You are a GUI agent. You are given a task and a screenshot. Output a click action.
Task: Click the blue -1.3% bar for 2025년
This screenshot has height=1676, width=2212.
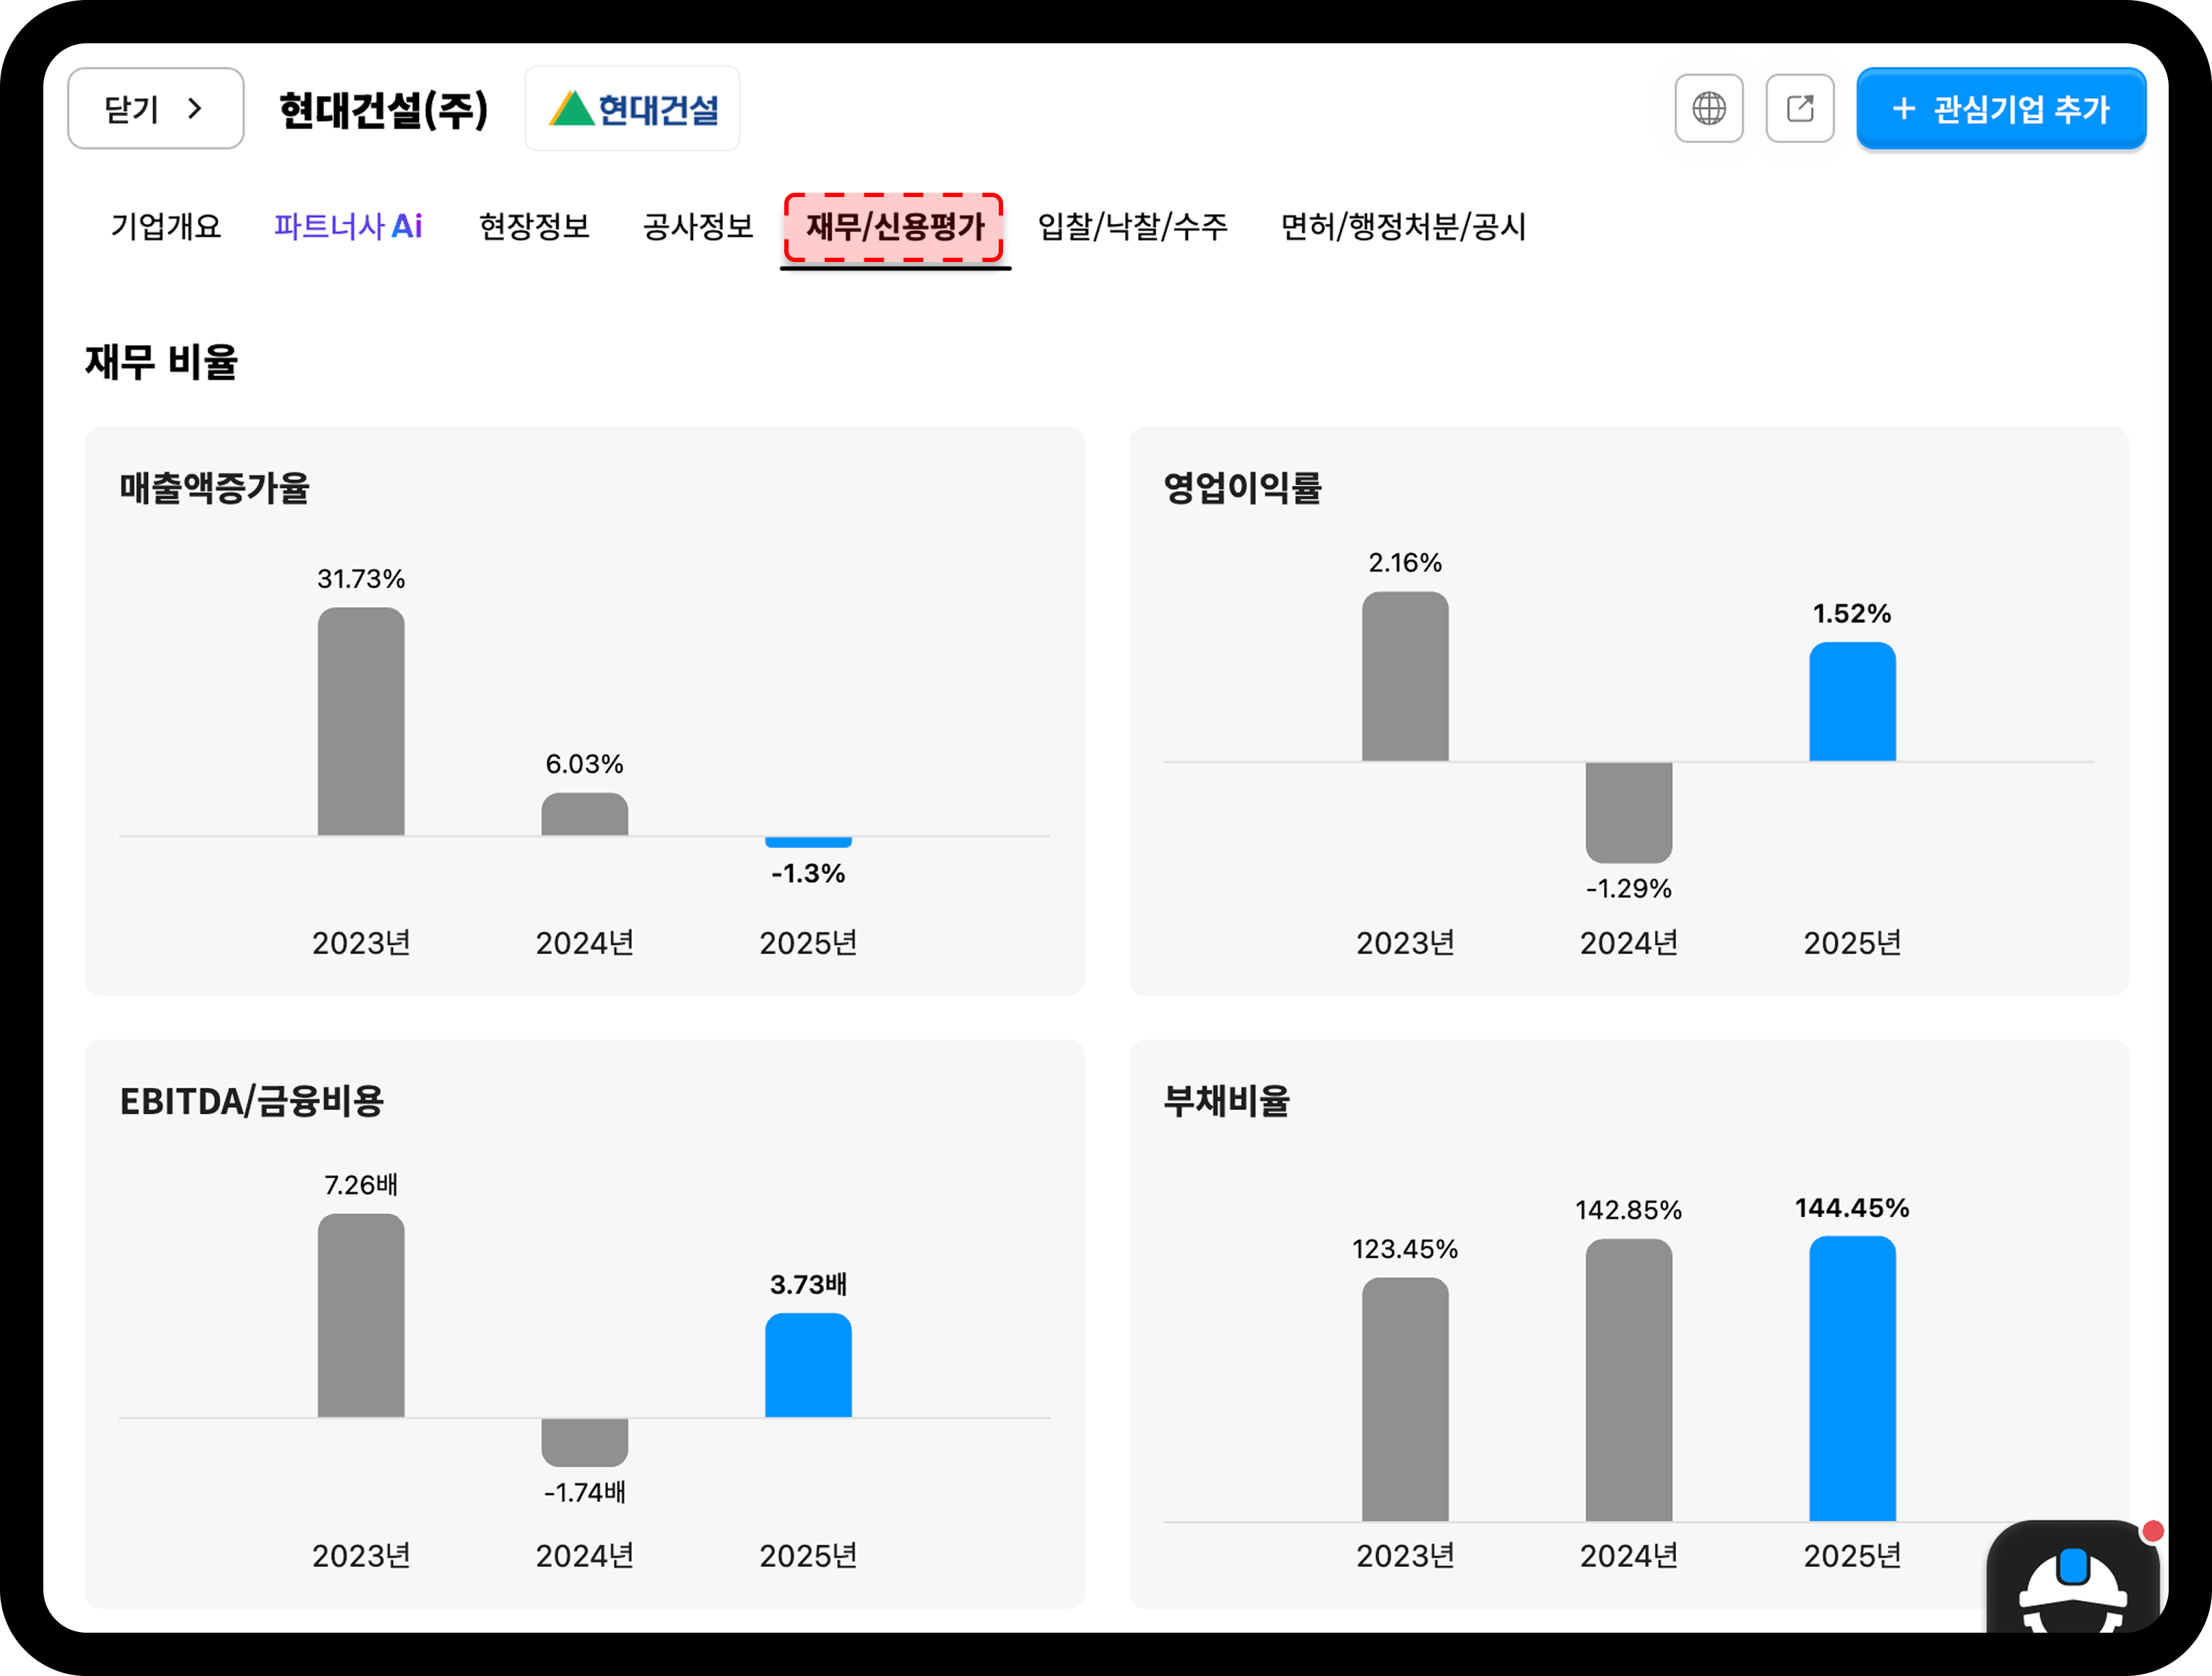click(x=808, y=842)
